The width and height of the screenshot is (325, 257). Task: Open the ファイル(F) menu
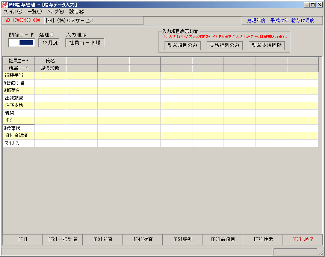click(x=13, y=12)
